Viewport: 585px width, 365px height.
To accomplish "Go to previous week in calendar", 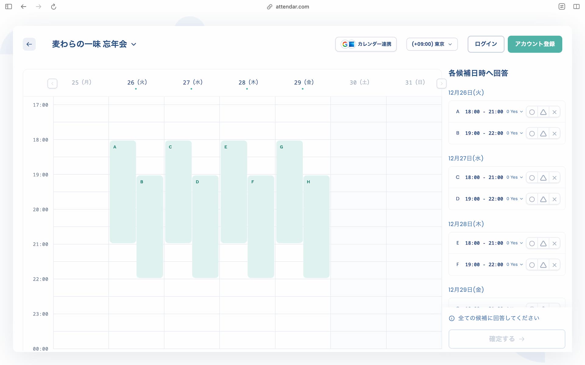I will 52,83.
